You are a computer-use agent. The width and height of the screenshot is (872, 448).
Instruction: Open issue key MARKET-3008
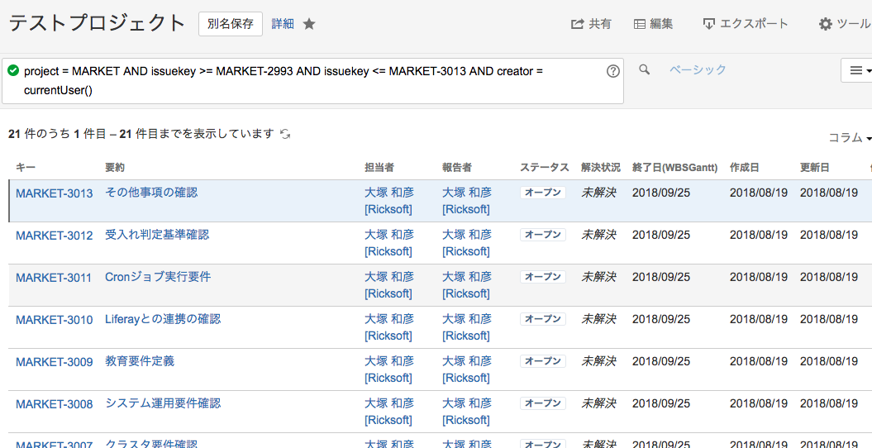click(54, 405)
